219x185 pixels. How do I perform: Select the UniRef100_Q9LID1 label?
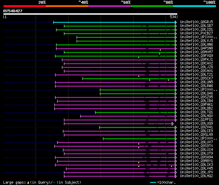pyautogui.click(x=196, y=30)
